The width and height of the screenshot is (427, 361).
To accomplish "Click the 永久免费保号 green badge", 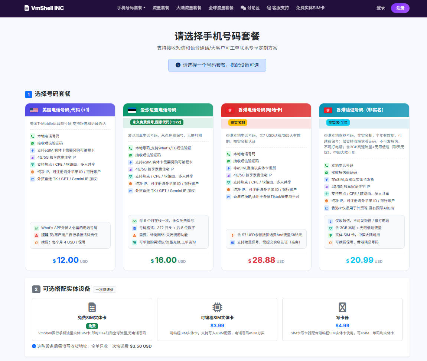I will 157,122.
